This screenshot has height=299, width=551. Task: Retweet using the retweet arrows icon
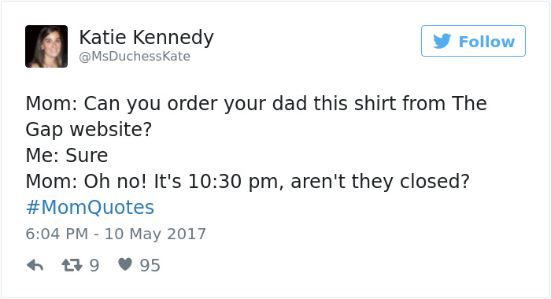tap(72, 265)
